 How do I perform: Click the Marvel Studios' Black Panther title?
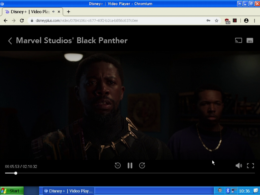tap(72, 40)
